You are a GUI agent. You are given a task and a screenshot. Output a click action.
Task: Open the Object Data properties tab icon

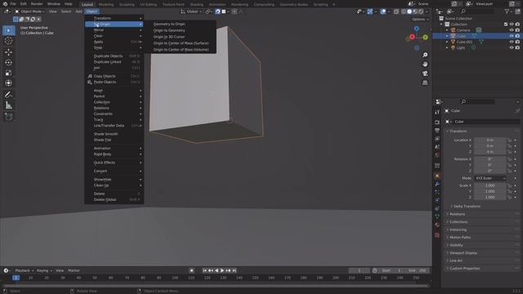click(x=437, y=216)
